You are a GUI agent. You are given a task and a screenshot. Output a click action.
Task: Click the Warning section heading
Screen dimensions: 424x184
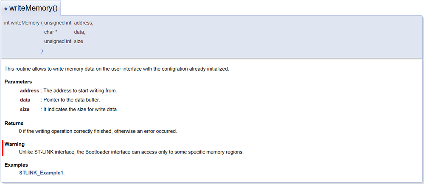[15, 144]
